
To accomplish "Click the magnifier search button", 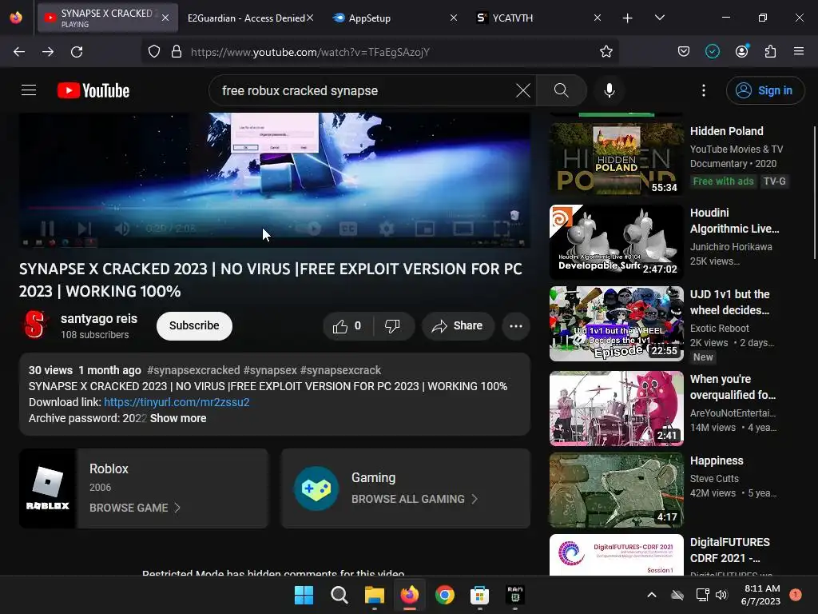I will pos(562,90).
